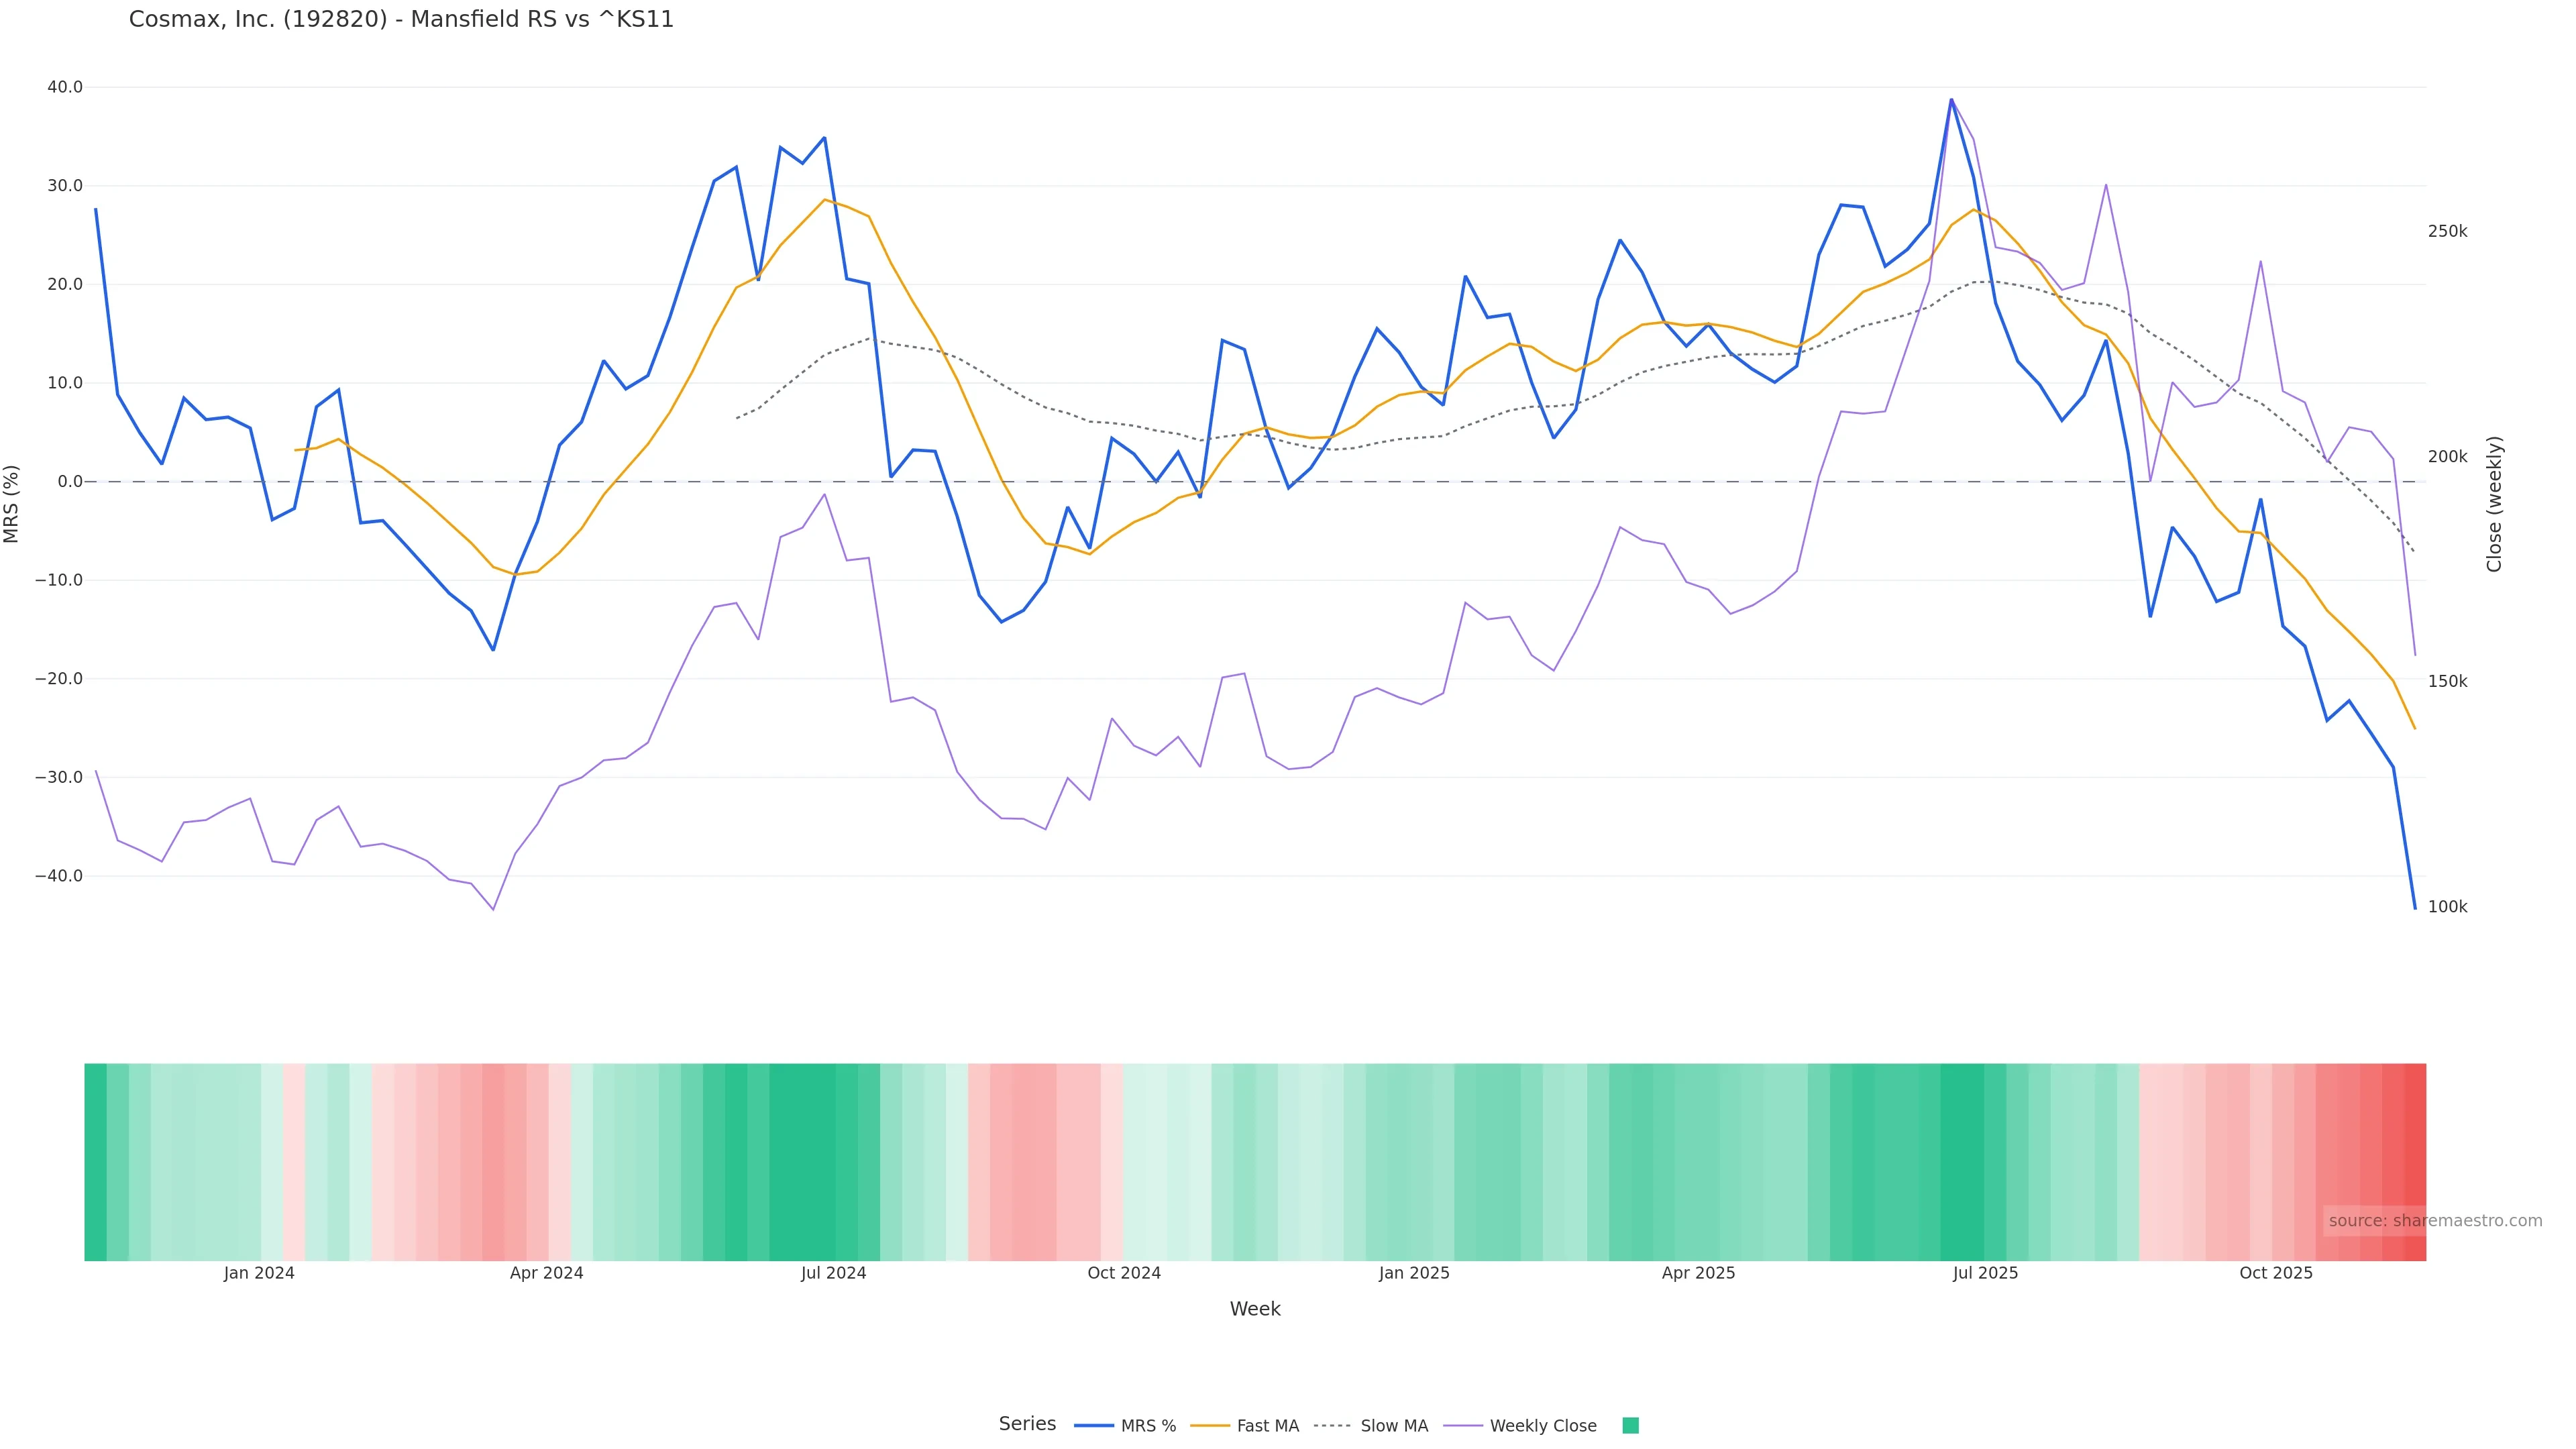Select the MRS (%) left axis title
This screenshot has width=2576, height=1449.
pos(12,504)
